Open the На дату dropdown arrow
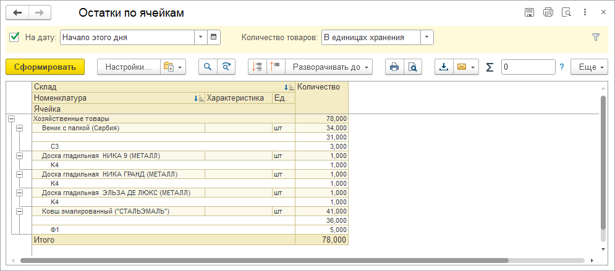 pos(200,37)
